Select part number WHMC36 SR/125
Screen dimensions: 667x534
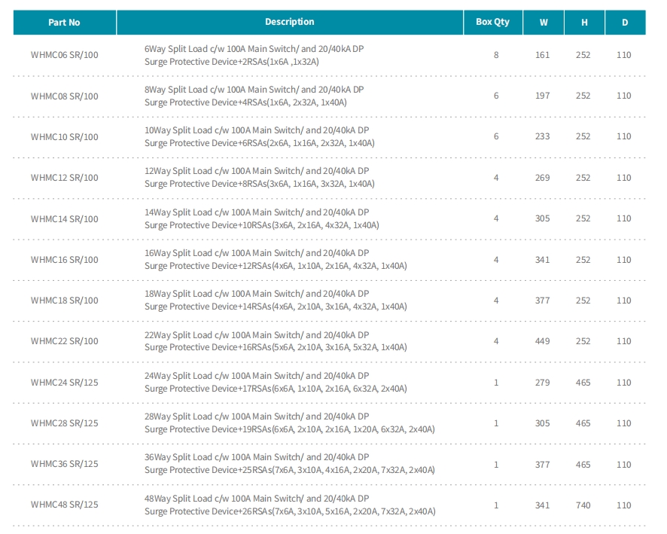64,464
